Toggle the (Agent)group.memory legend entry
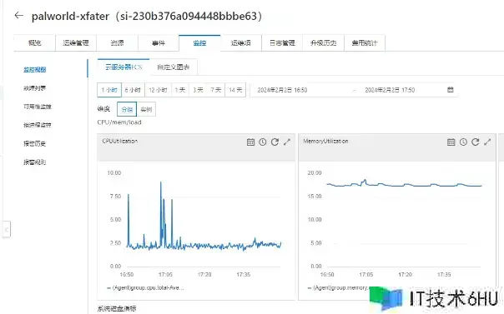The height and width of the screenshot is (314, 504). 338,287
